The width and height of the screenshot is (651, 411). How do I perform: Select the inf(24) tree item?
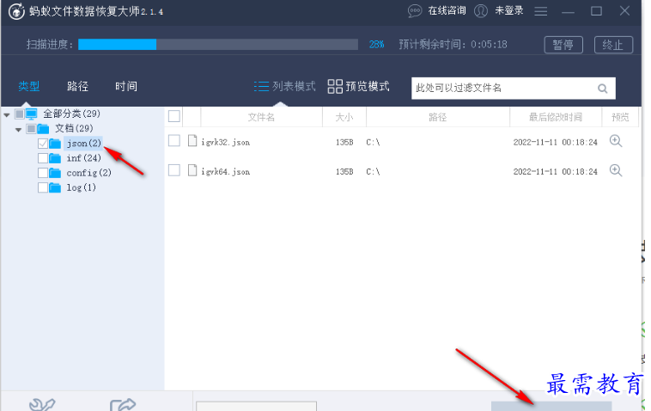click(x=83, y=158)
